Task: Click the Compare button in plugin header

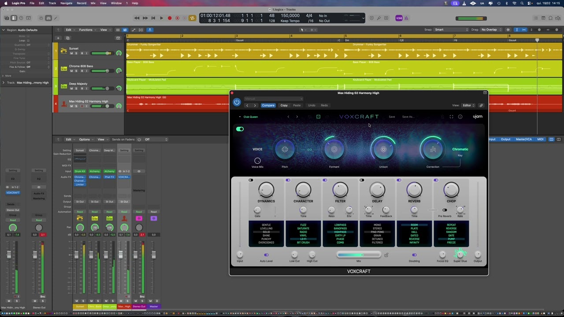Action: point(268,105)
